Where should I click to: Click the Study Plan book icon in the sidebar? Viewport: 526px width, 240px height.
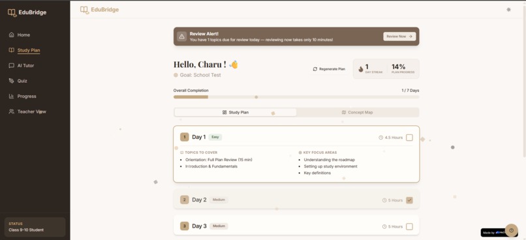pos(11,50)
